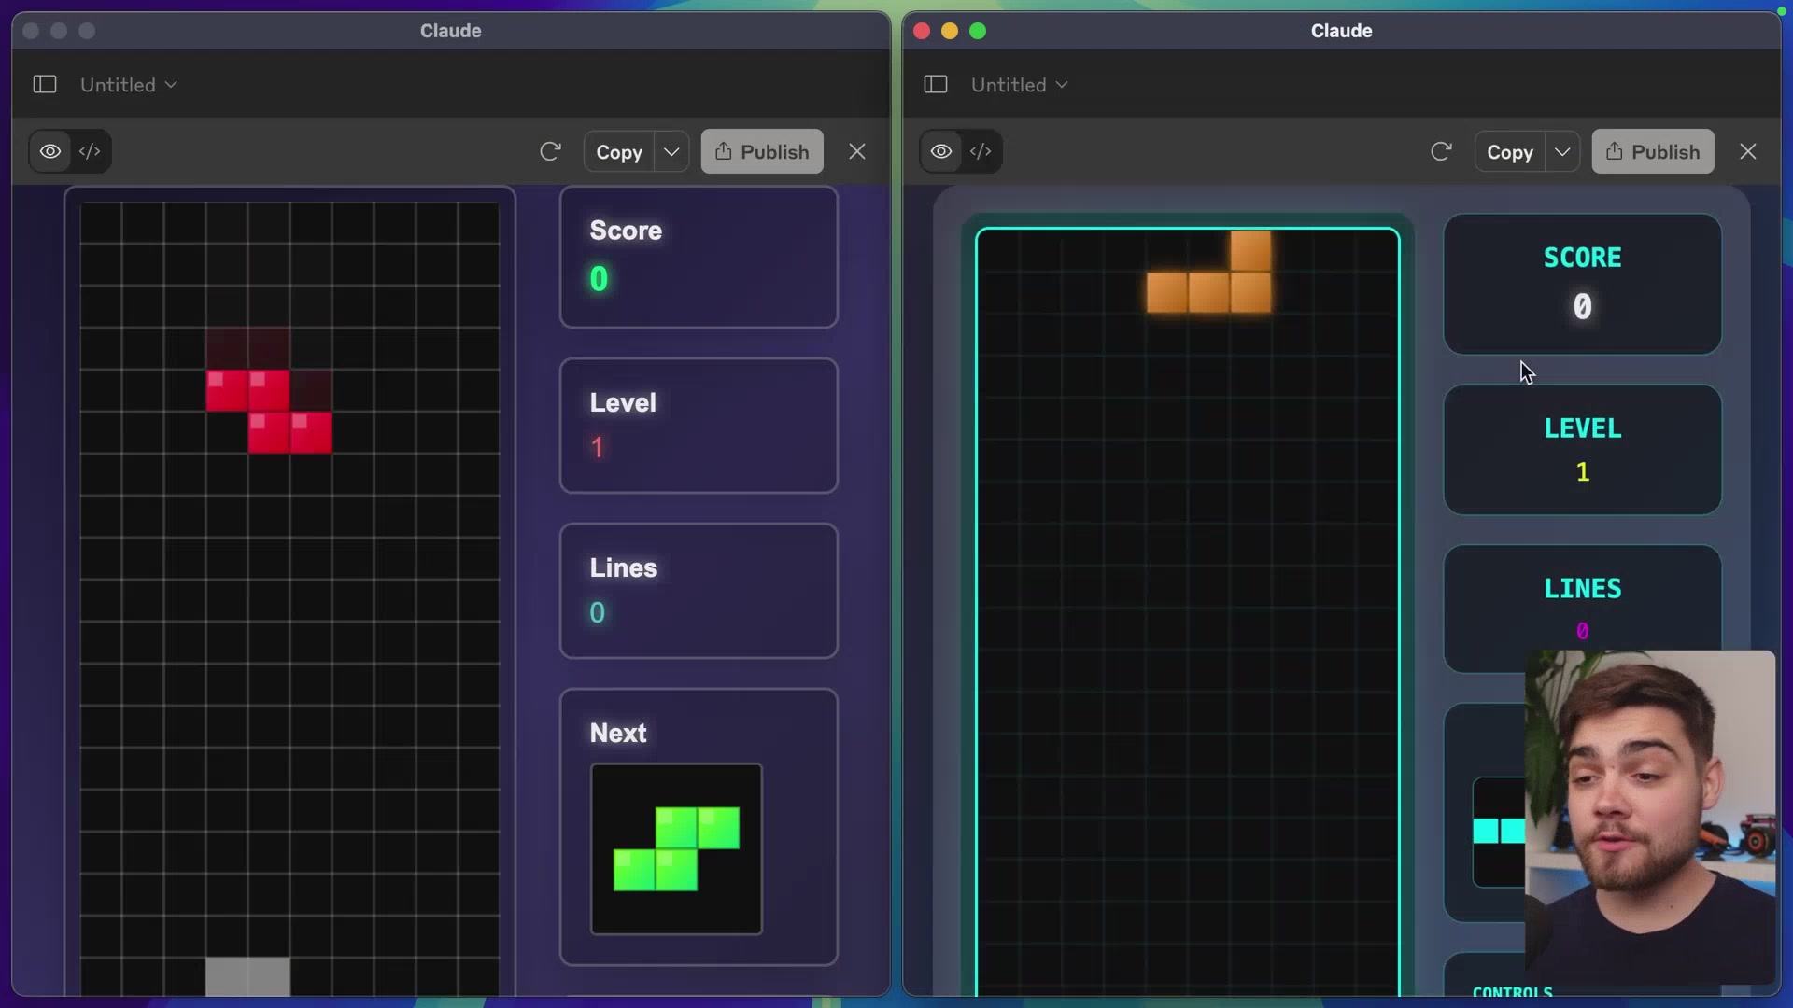Toggle the sidebar in the right Claude window
Image resolution: width=1793 pixels, height=1008 pixels.
tap(935, 84)
